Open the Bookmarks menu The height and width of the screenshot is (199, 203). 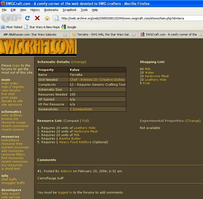point(51,10)
